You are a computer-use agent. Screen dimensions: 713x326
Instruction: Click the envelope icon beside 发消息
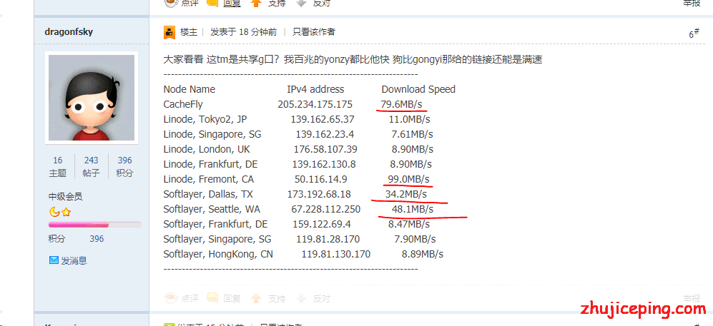(x=54, y=260)
